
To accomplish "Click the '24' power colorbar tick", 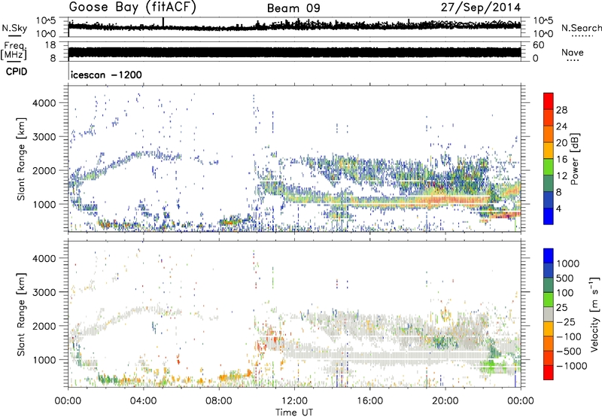I will (561, 126).
